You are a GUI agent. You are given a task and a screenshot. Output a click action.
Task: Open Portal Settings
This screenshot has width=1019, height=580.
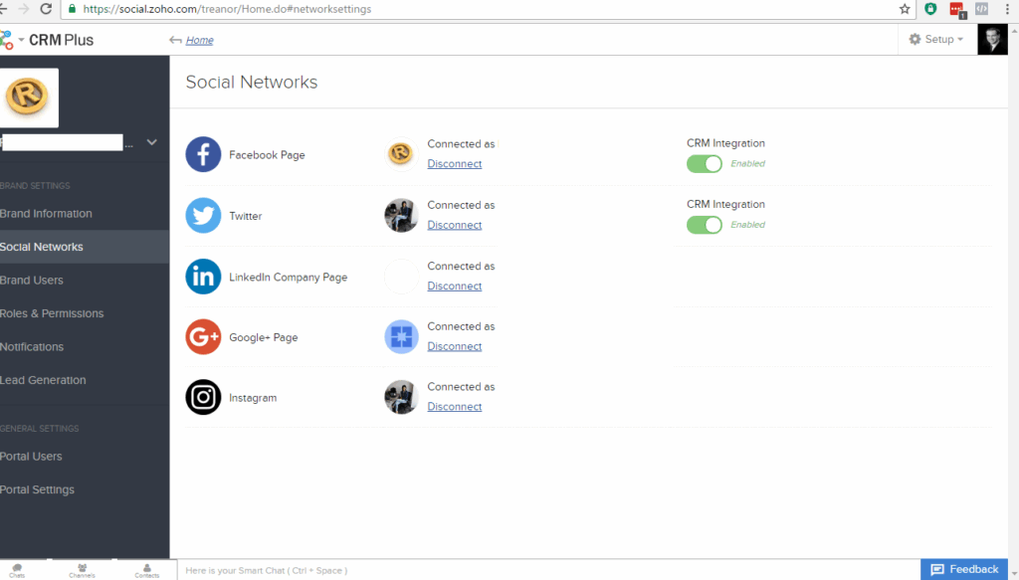(x=37, y=489)
